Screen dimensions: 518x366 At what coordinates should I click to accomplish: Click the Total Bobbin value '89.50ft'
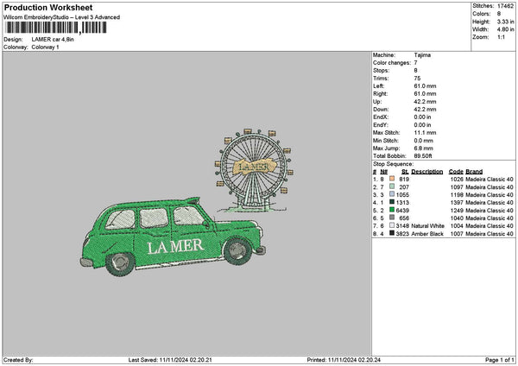pyautogui.click(x=423, y=156)
